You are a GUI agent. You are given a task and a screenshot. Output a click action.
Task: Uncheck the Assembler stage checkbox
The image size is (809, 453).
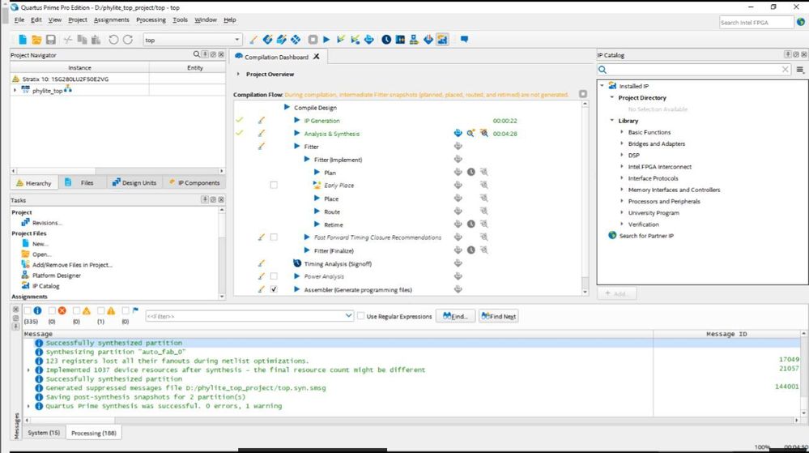274,289
